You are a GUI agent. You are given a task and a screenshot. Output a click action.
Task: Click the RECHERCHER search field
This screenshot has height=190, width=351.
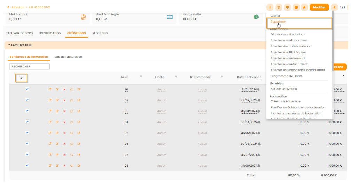(30, 66)
